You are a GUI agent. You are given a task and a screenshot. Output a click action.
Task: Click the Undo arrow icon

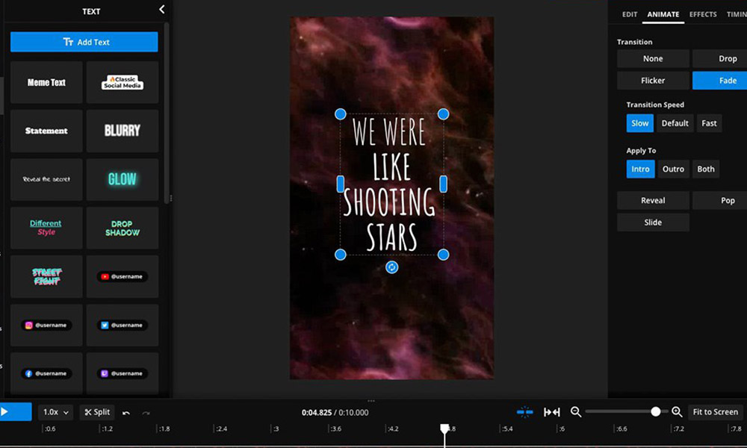[125, 412]
